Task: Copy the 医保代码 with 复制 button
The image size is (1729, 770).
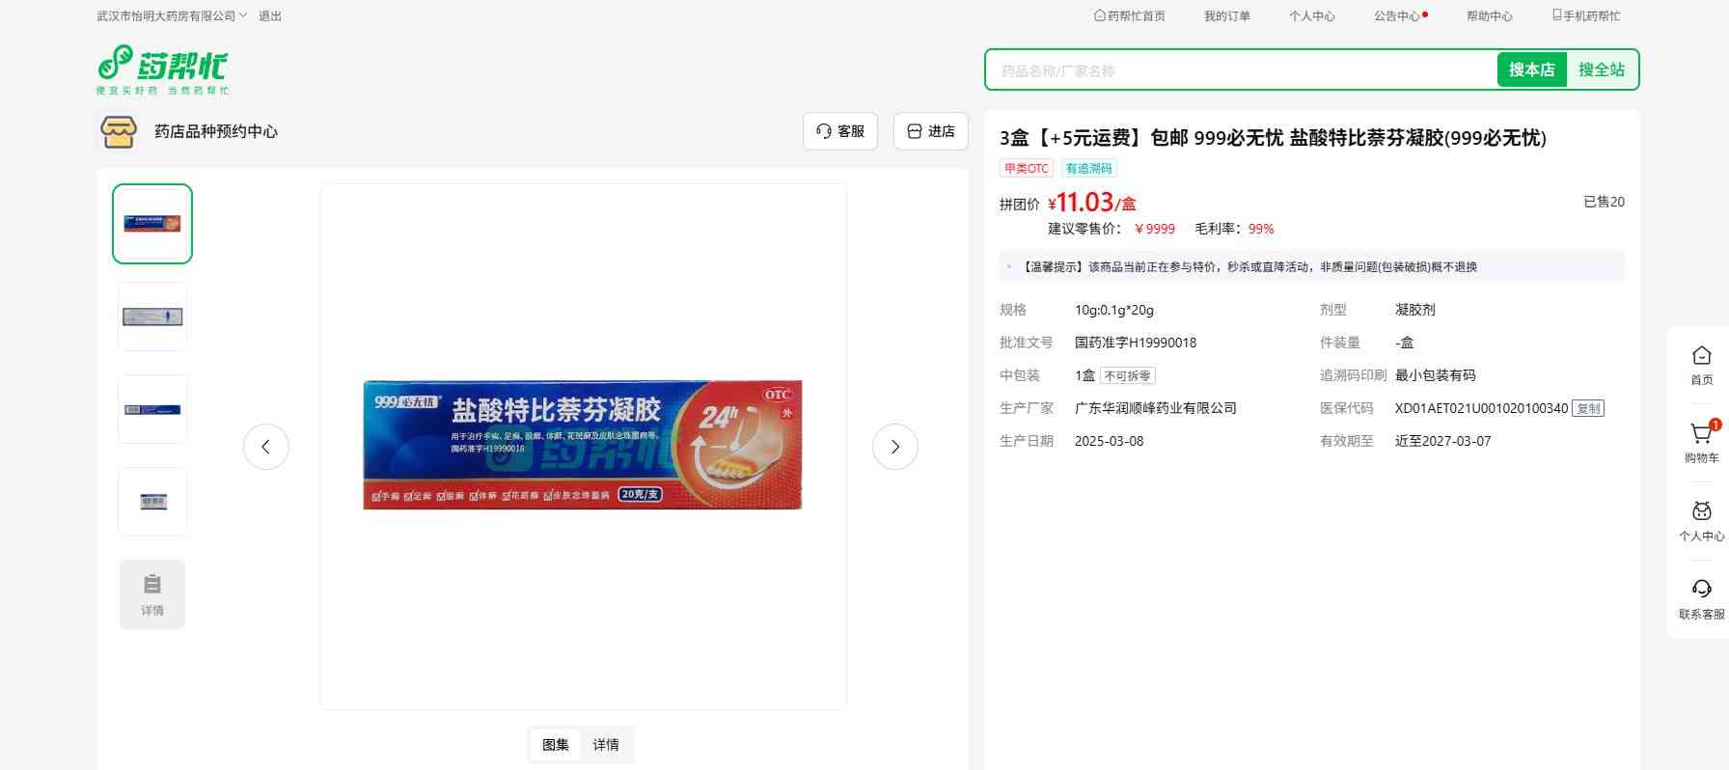Action: (1587, 408)
